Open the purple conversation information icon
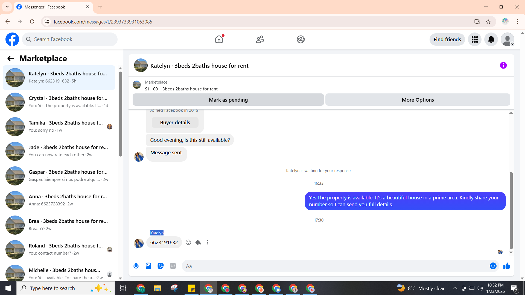Screen dimensions: 525x295 pyautogui.click(x=503, y=65)
